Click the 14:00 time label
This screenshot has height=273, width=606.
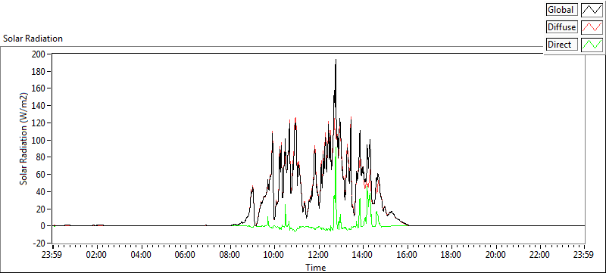[x=363, y=255]
